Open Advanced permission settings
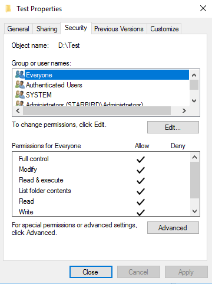 tap(173, 228)
